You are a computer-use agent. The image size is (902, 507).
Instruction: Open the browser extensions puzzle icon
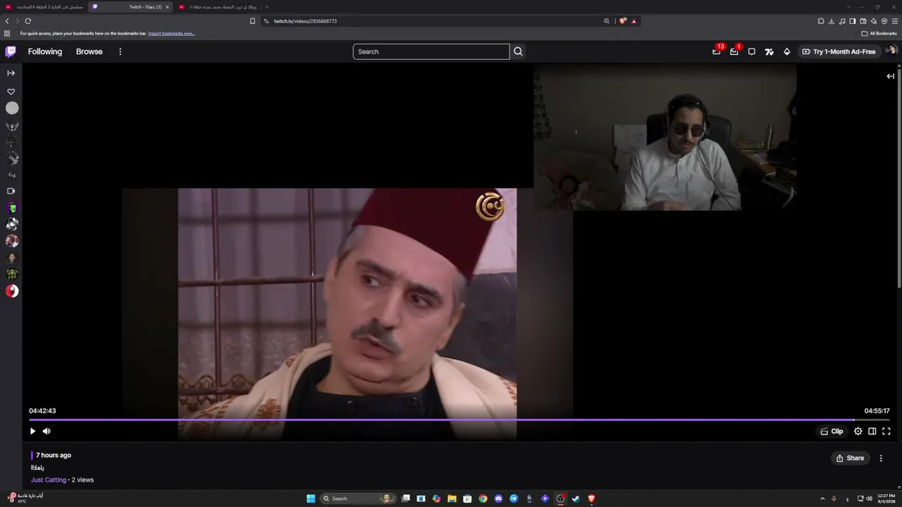(x=821, y=21)
